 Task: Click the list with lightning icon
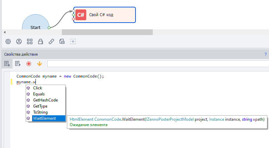18,64
